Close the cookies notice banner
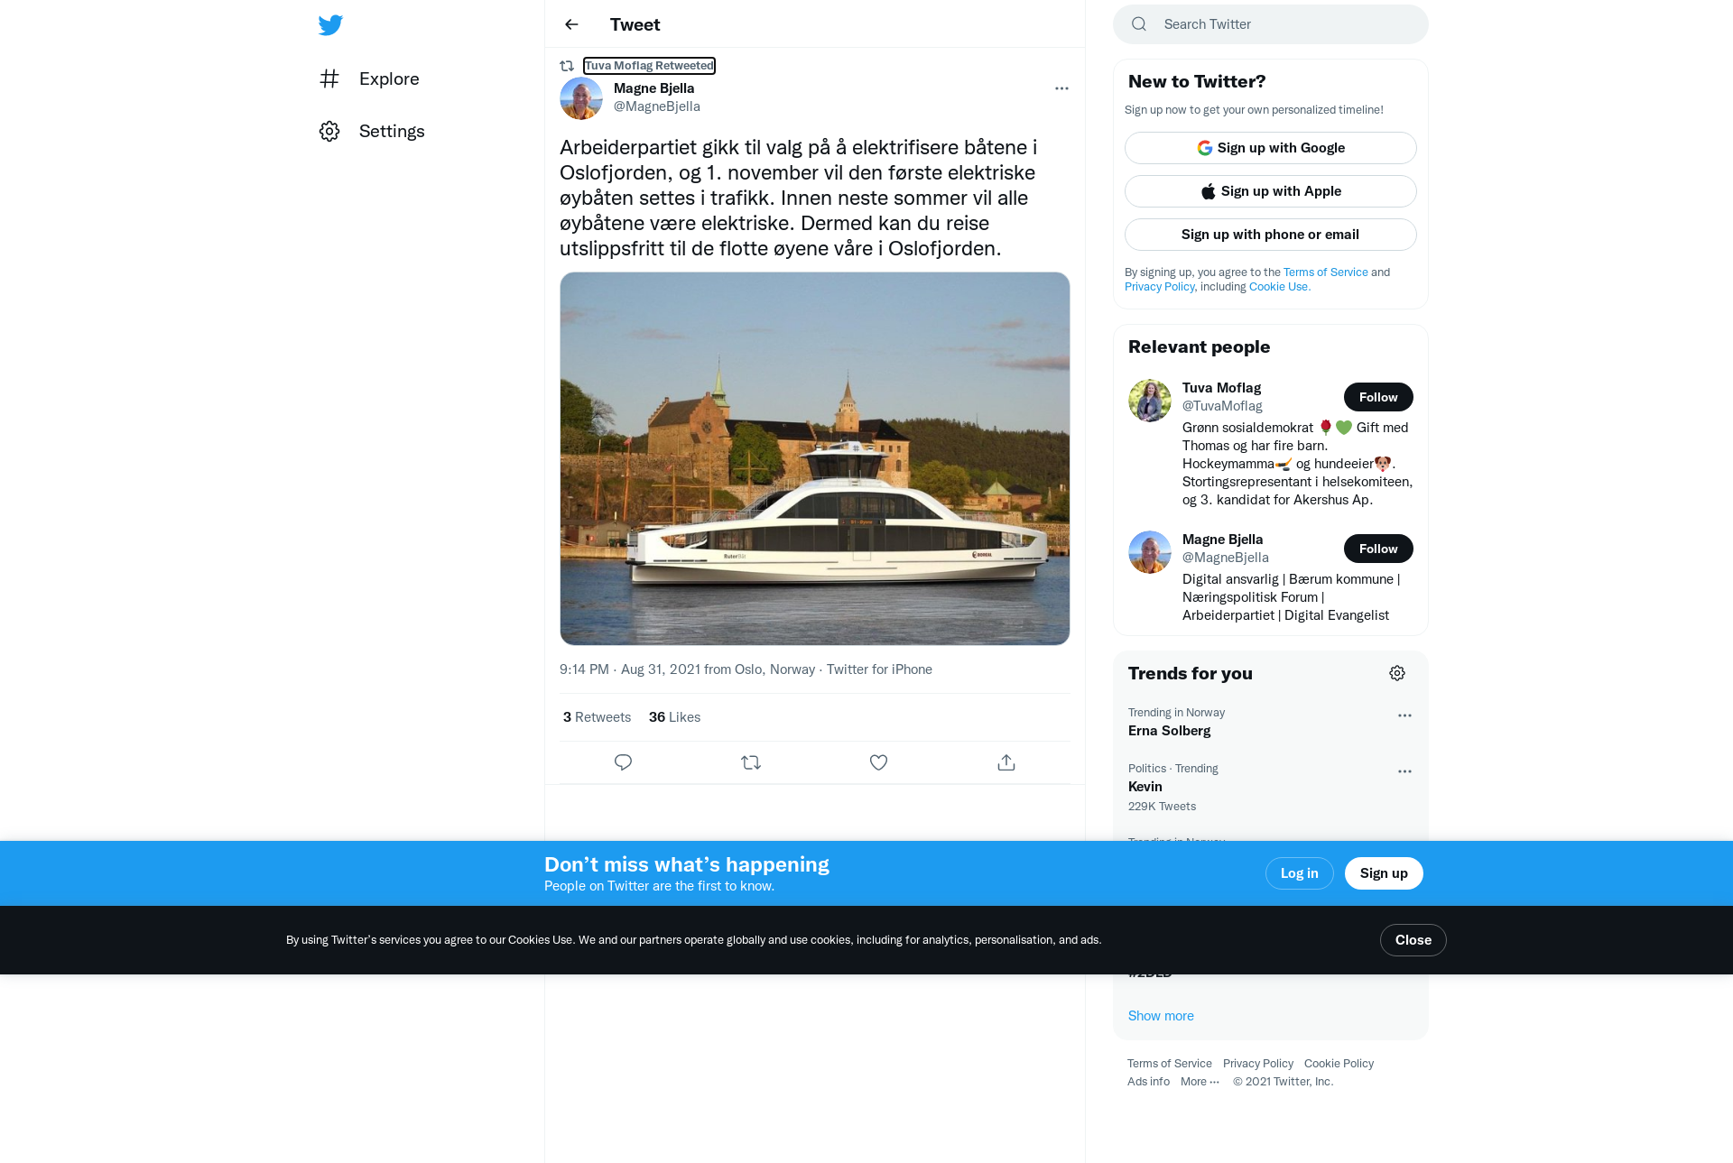1733x1163 pixels. point(1413,940)
